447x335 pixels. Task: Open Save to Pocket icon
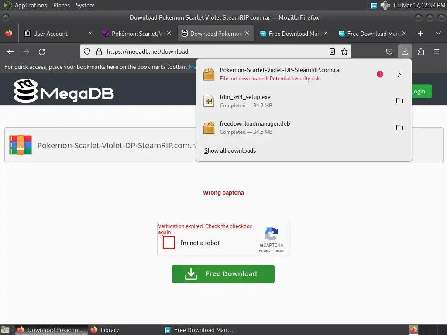point(389,51)
